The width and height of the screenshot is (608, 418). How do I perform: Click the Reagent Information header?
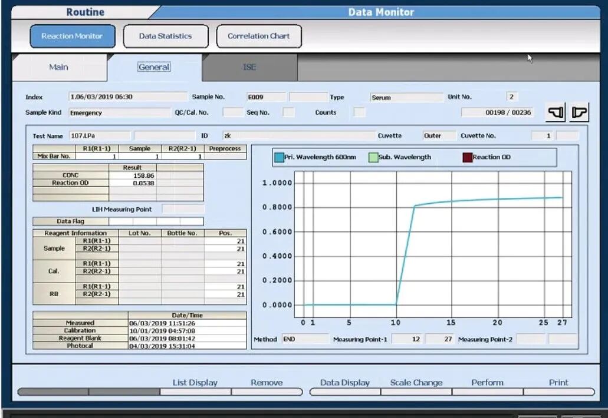tap(75, 233)
